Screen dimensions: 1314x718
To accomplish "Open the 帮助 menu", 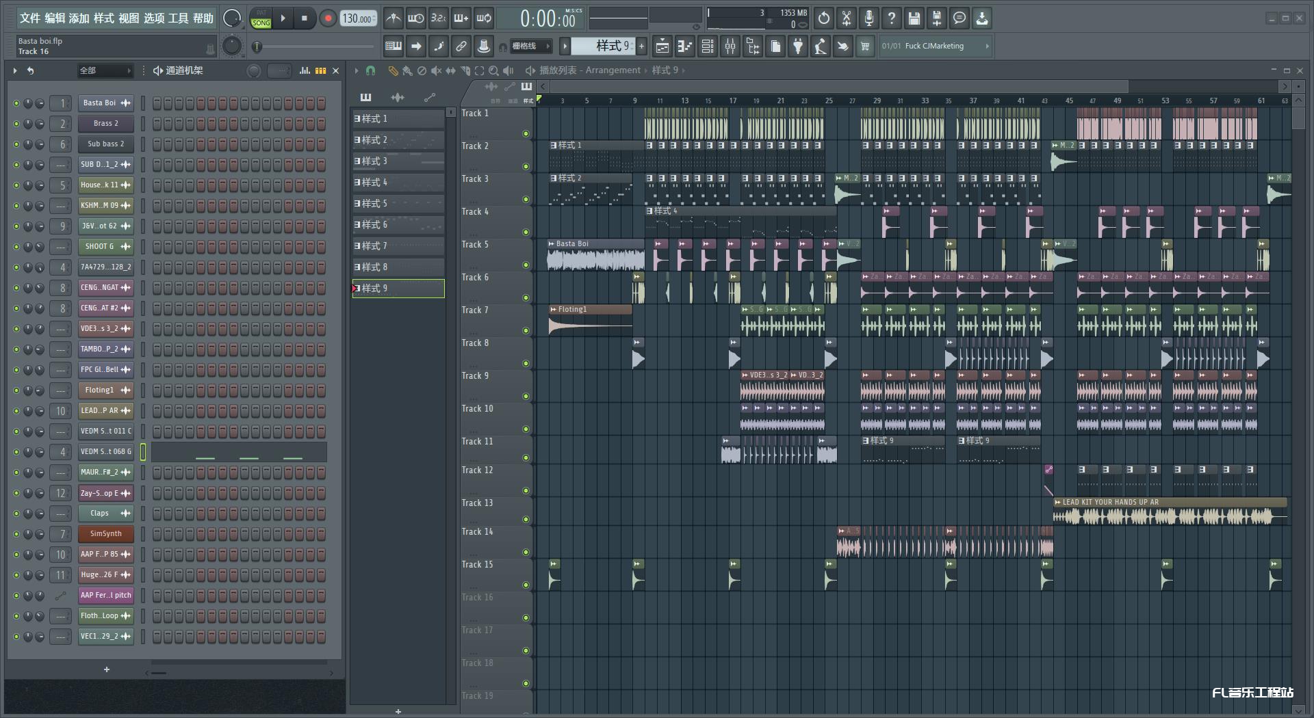I will 203,18.
